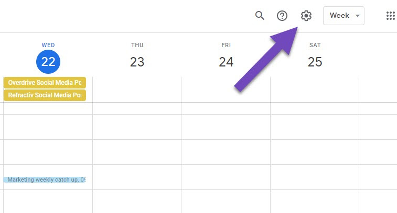
Task: Click Friday slot in the Marketing catch up row
Action: point(226,177)
